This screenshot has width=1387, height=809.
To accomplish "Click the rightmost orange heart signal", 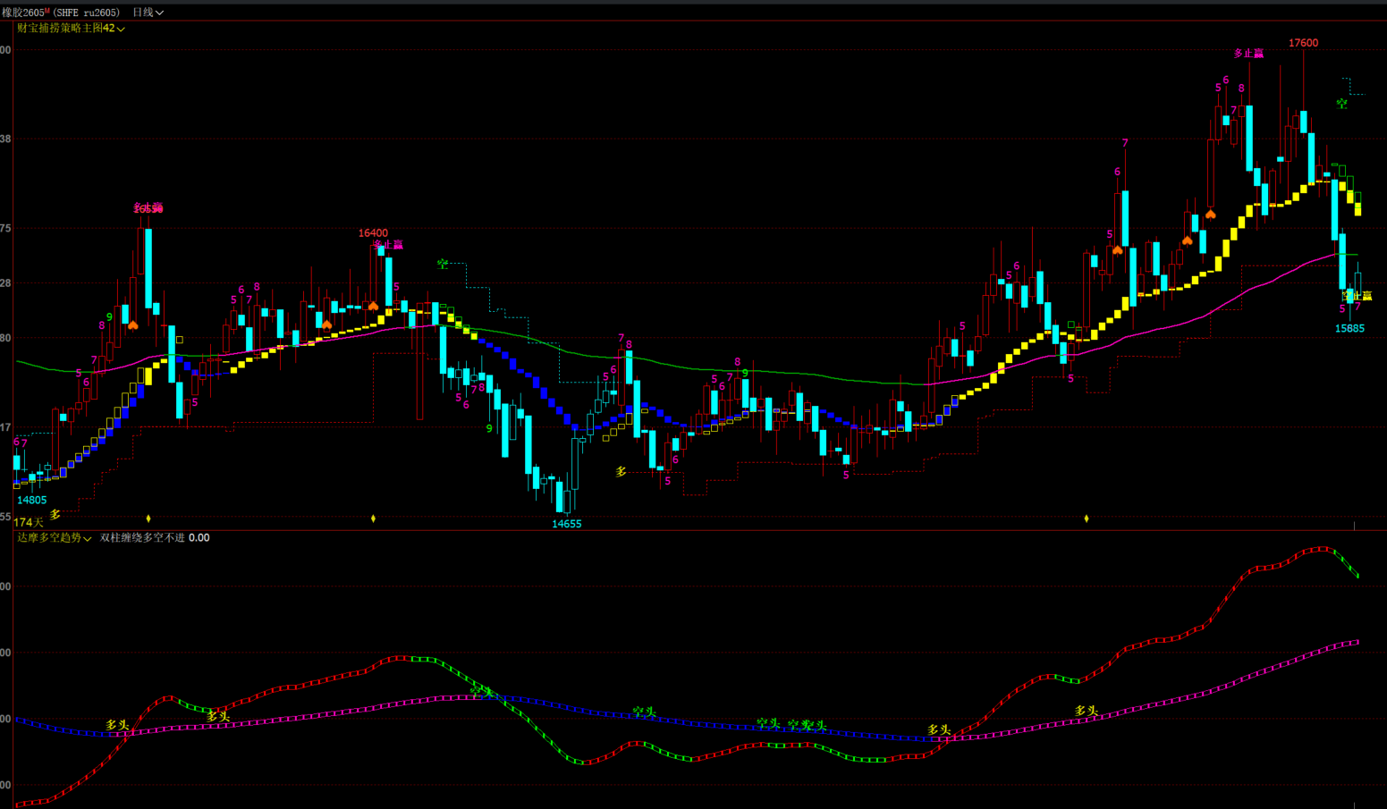I will click(x=1210, y=215).
